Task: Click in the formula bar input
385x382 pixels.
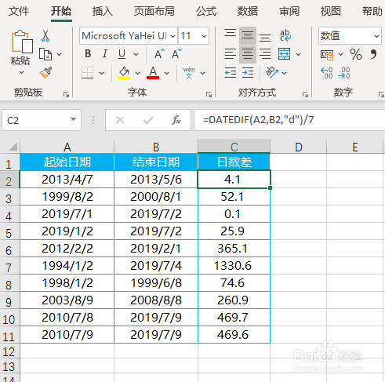Action: click(x=289, y=120)
